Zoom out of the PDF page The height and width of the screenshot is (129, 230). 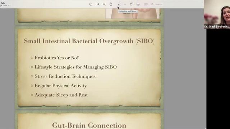pyautogui.click(x=98, y=4)
